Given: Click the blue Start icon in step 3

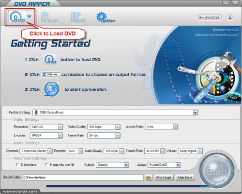Looking at the screenshot, I should [x=52, y=89].
